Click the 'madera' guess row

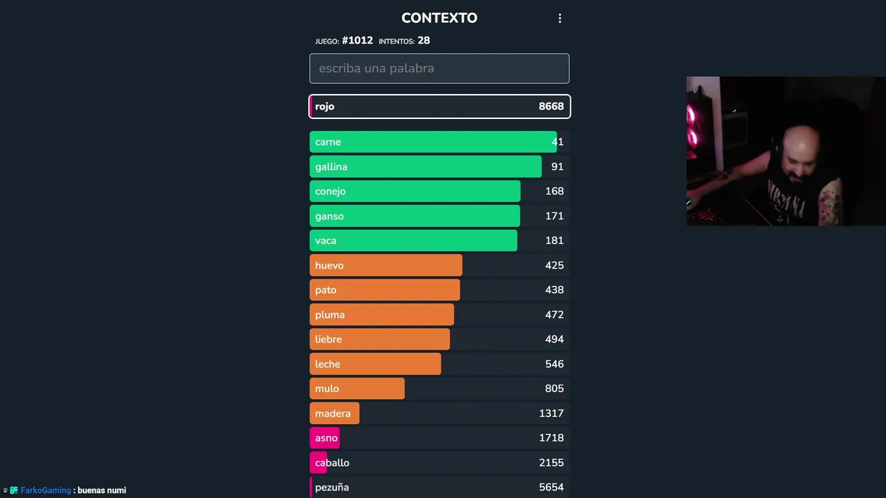coord(439,413)
